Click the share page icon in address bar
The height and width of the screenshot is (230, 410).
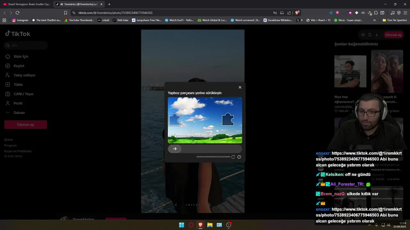click(x=289, y=13)
